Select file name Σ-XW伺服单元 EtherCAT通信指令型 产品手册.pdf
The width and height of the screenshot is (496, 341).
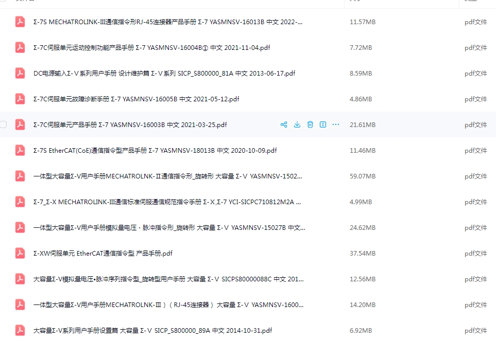tap(103, 253)
